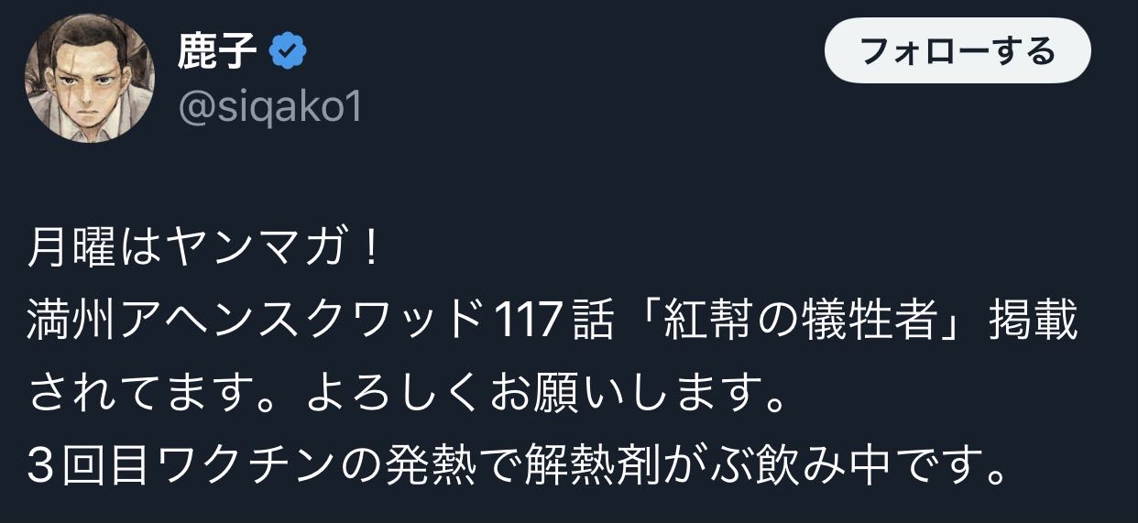Click the blue verified badge beside 鹿子
Image resolution: width=1138 pixels, height=523 pixels.
pyautogui.click(x=289, y=53)
